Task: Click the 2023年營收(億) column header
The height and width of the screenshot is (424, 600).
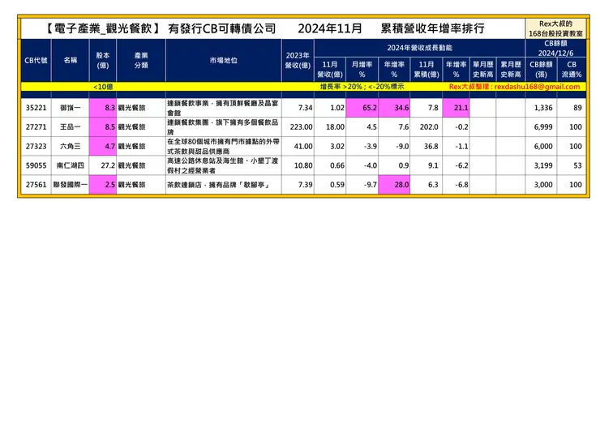Action: (298, 60)
